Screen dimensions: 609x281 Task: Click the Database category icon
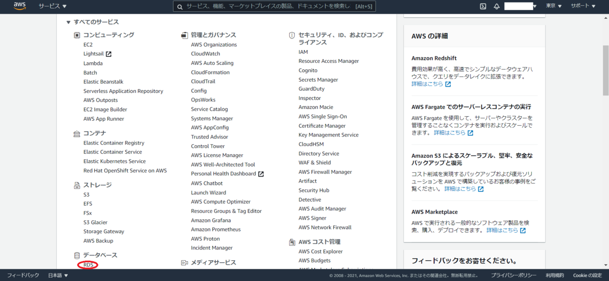(77, 255)
